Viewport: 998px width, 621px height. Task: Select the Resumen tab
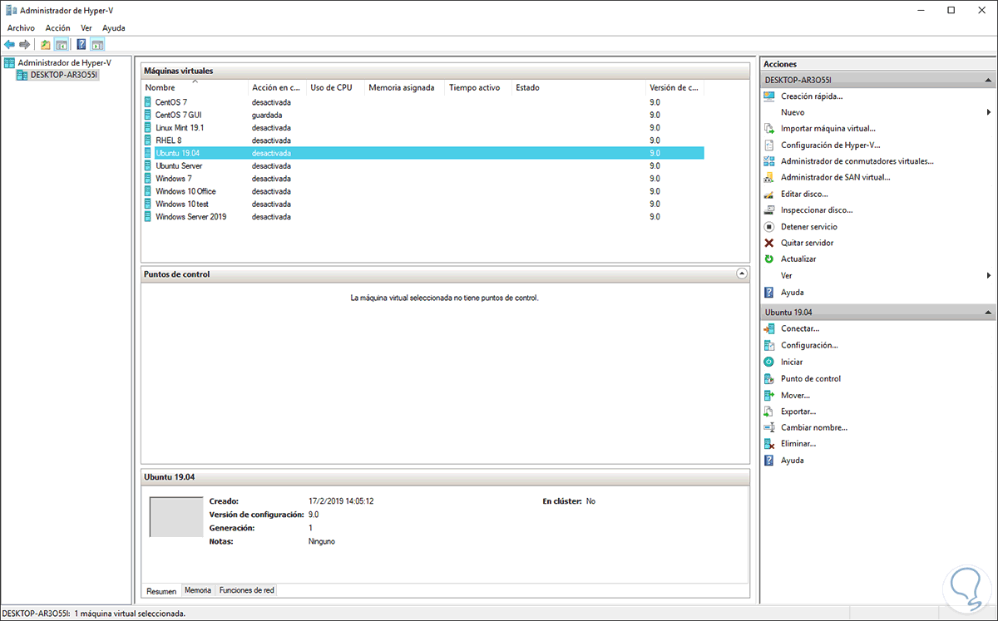click(161, 591)
